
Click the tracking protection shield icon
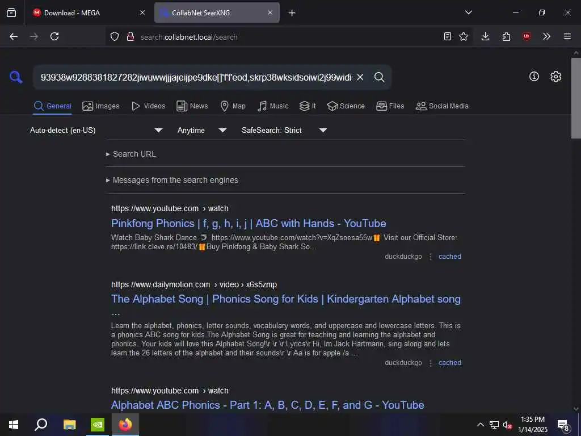coord(115,36)
